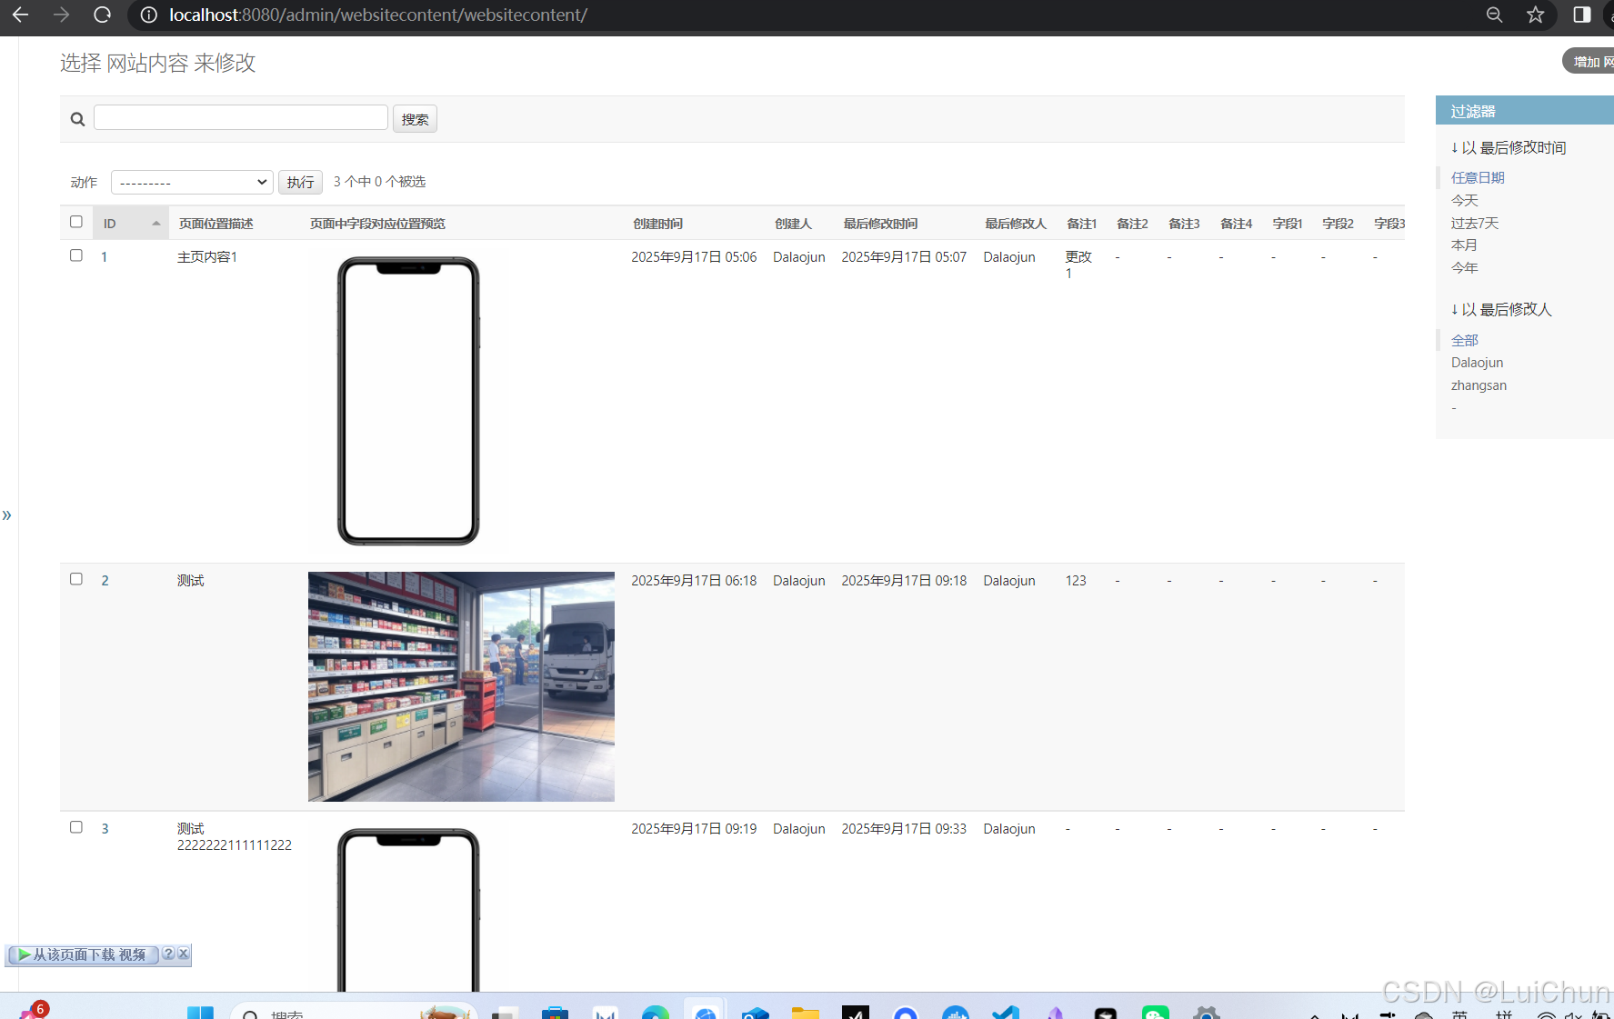Open record ID 3 link
Screen dimensions: 1614x1019
pyautogui.click(x=105, y=829)
